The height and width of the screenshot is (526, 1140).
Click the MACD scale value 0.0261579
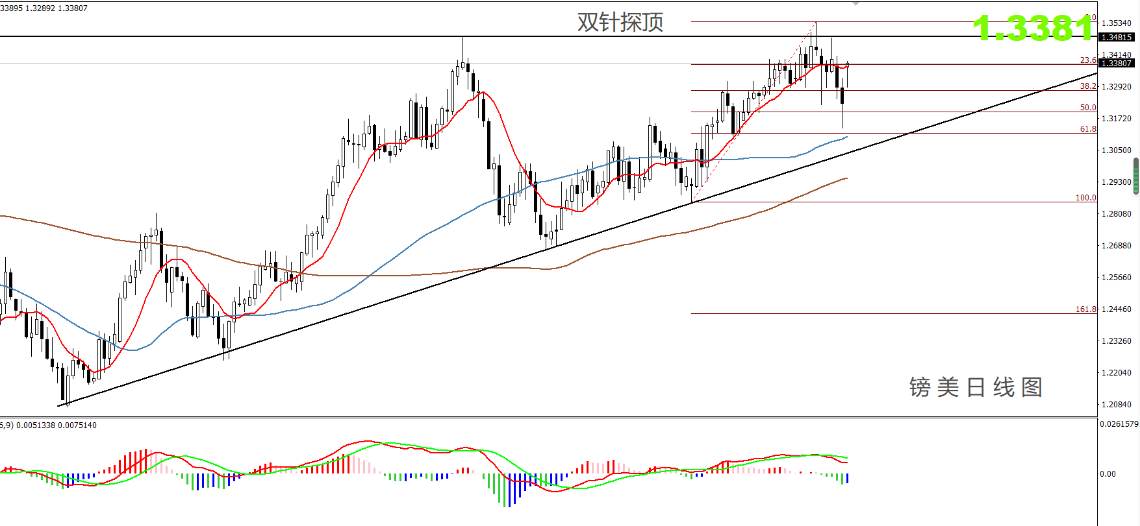point(1119,424)
